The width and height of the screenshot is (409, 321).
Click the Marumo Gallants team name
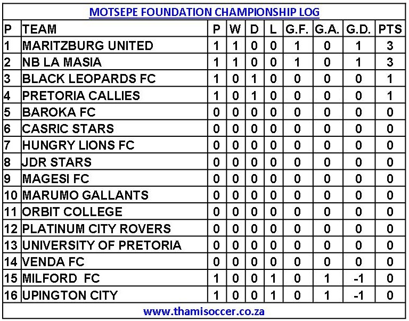(x=85, y=195)
